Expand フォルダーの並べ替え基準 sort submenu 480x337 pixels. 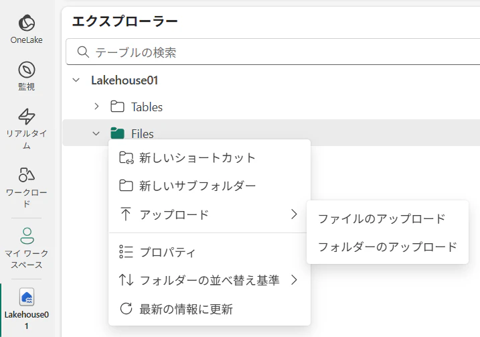pyautogui.click(x=209, y=280)
